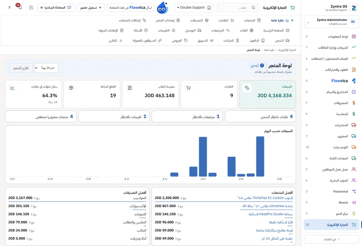Screen dimensions: 362x246
Task: Toggle تسجيل حضور attendance button
Action: click(90, 8)
